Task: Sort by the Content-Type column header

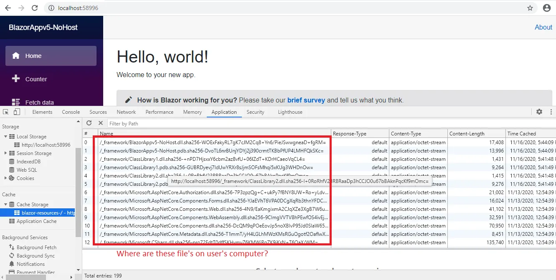Action: pos(419,134)
